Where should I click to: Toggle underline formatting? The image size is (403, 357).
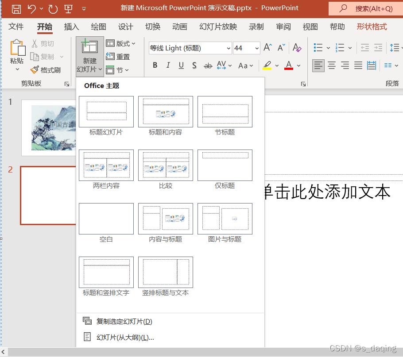tap(181, 65)
